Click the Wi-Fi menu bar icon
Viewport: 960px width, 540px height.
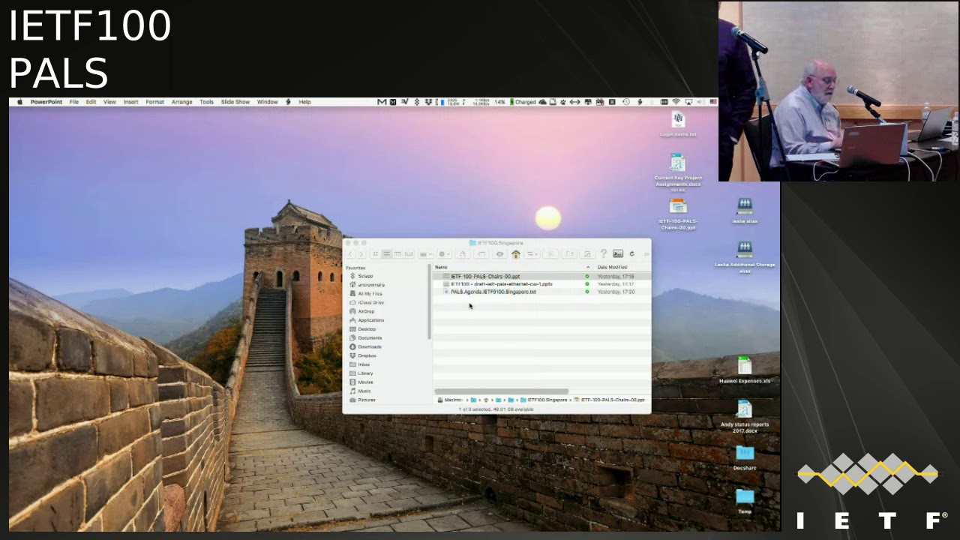click(676, 102)
